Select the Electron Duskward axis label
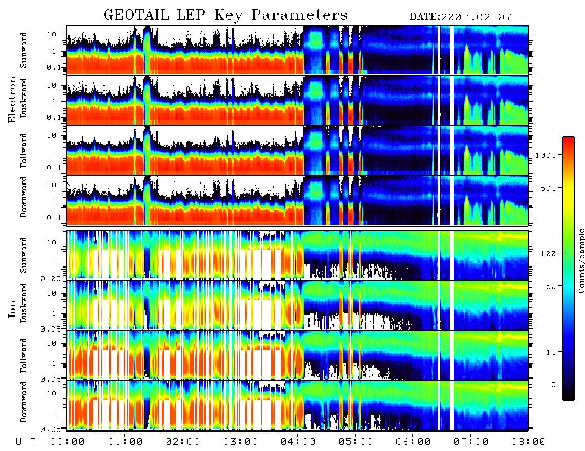 24,98
